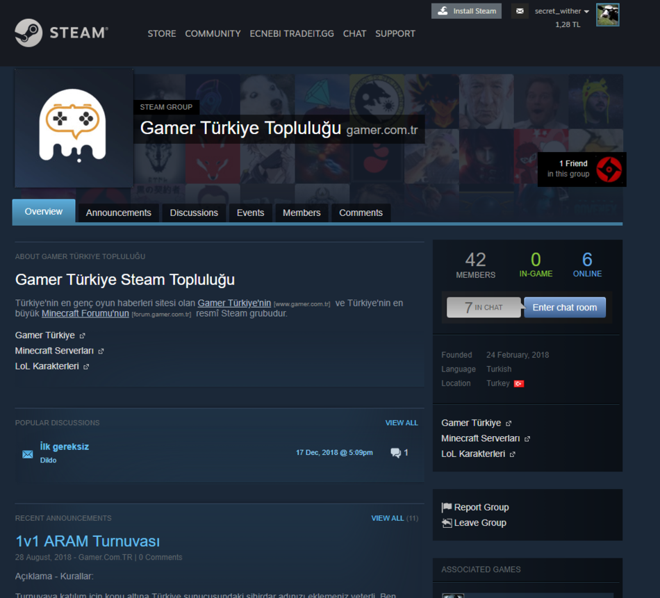Open the secret_wither account dropdown
The width and height of the screenshot is (660, 598).
tap(561, 11)
